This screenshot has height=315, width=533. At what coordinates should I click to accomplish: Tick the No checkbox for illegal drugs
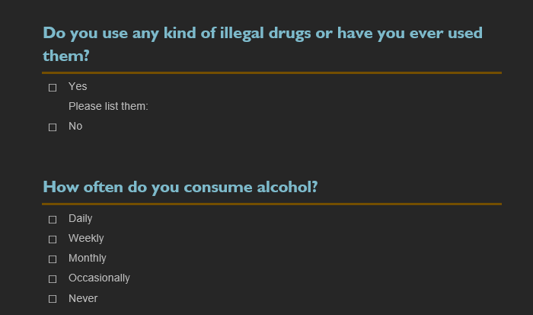pyautogui.click(x=53, y=127)
